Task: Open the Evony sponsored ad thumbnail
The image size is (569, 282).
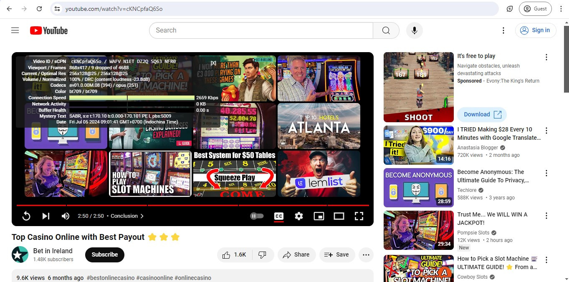Action: click(418, 87)
